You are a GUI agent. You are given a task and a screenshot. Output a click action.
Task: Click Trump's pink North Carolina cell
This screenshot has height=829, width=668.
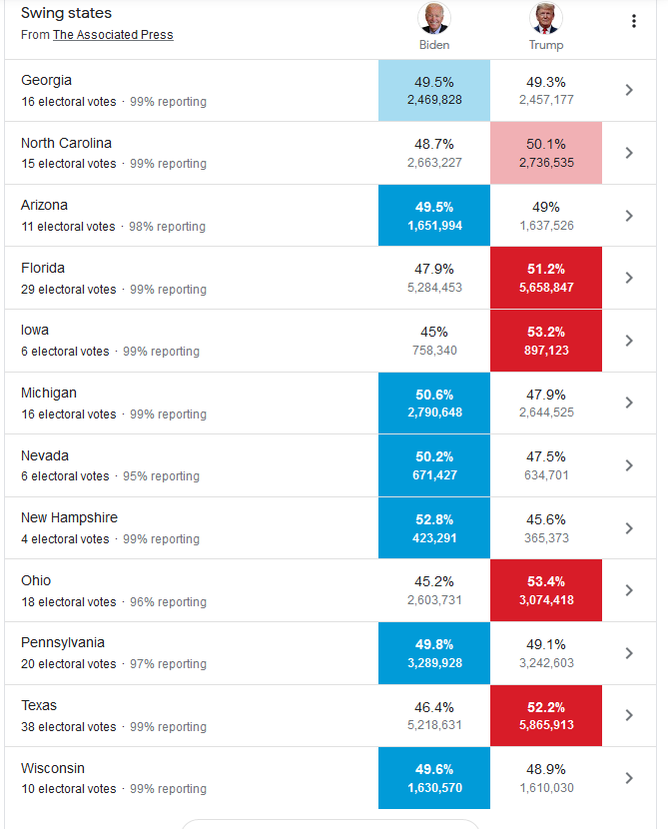click(x=546, y=153)
